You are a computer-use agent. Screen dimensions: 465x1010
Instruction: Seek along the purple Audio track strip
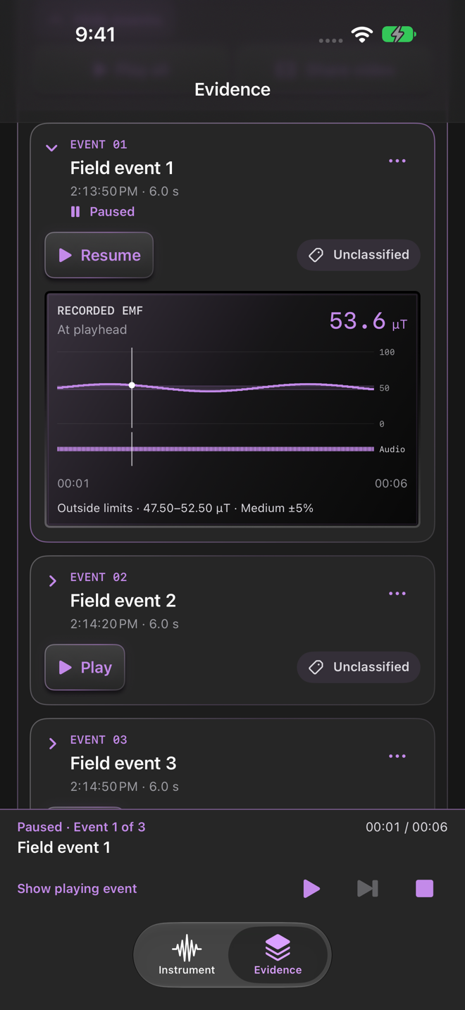216,449
